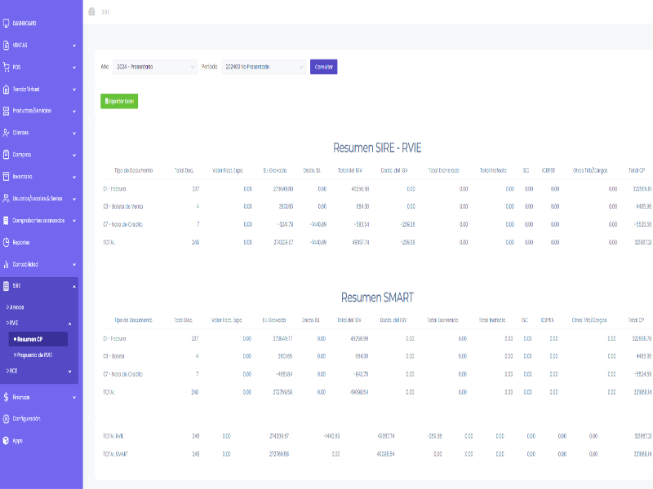Select the Anexos submenu item

pyautogui.click(x=16, y=307)
